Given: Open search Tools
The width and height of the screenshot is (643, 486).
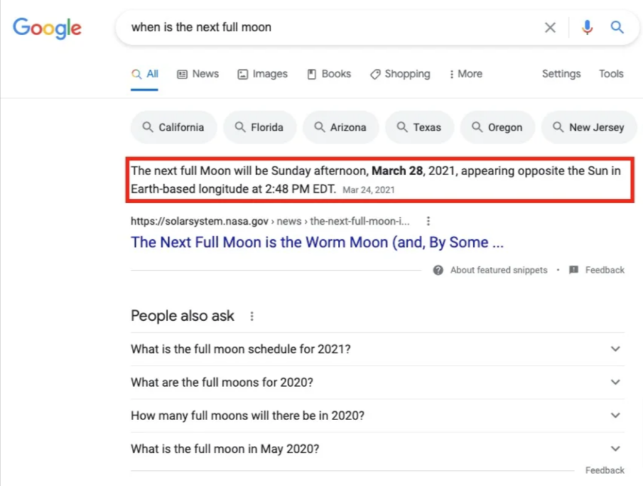Looking at the screenshot, I should [x=610, y=74].
